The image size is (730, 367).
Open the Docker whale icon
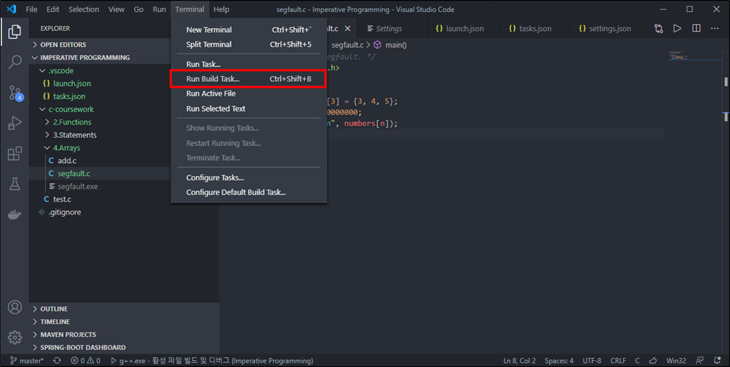15,214
